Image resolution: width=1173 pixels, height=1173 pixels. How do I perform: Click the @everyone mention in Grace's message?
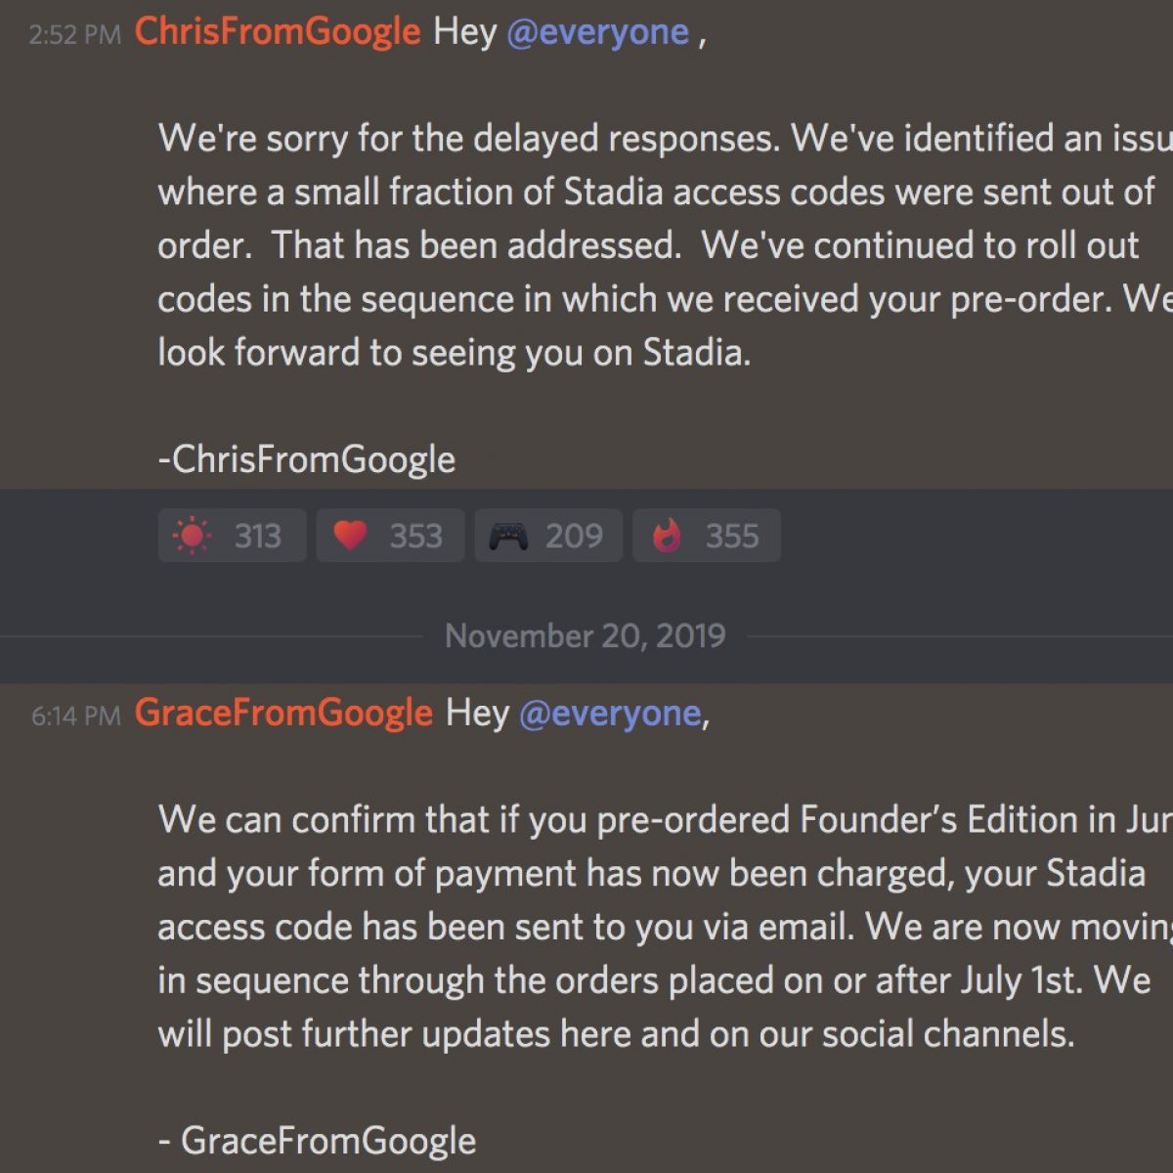[610, 714]
